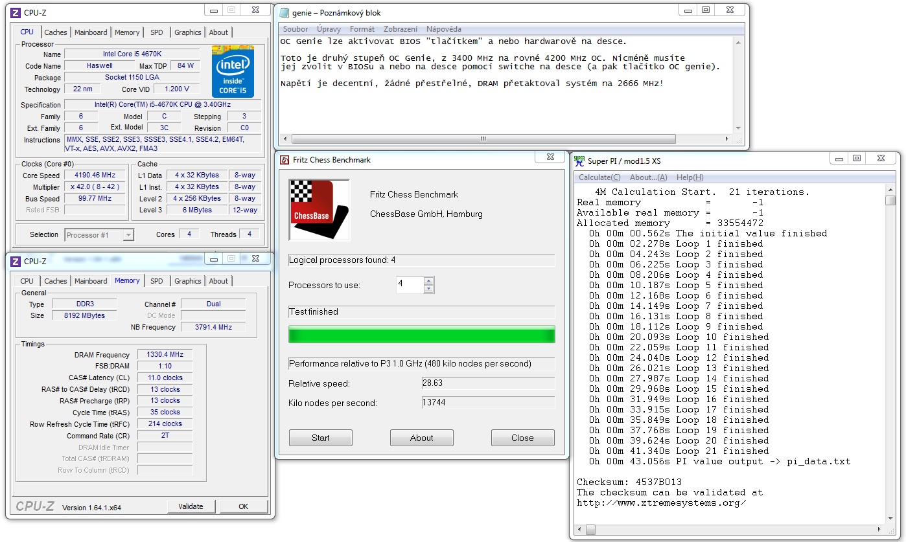Click the Checksum: 4537B013 line in Super PI
This screenshot has height=542, width=906.
point(629,482)
